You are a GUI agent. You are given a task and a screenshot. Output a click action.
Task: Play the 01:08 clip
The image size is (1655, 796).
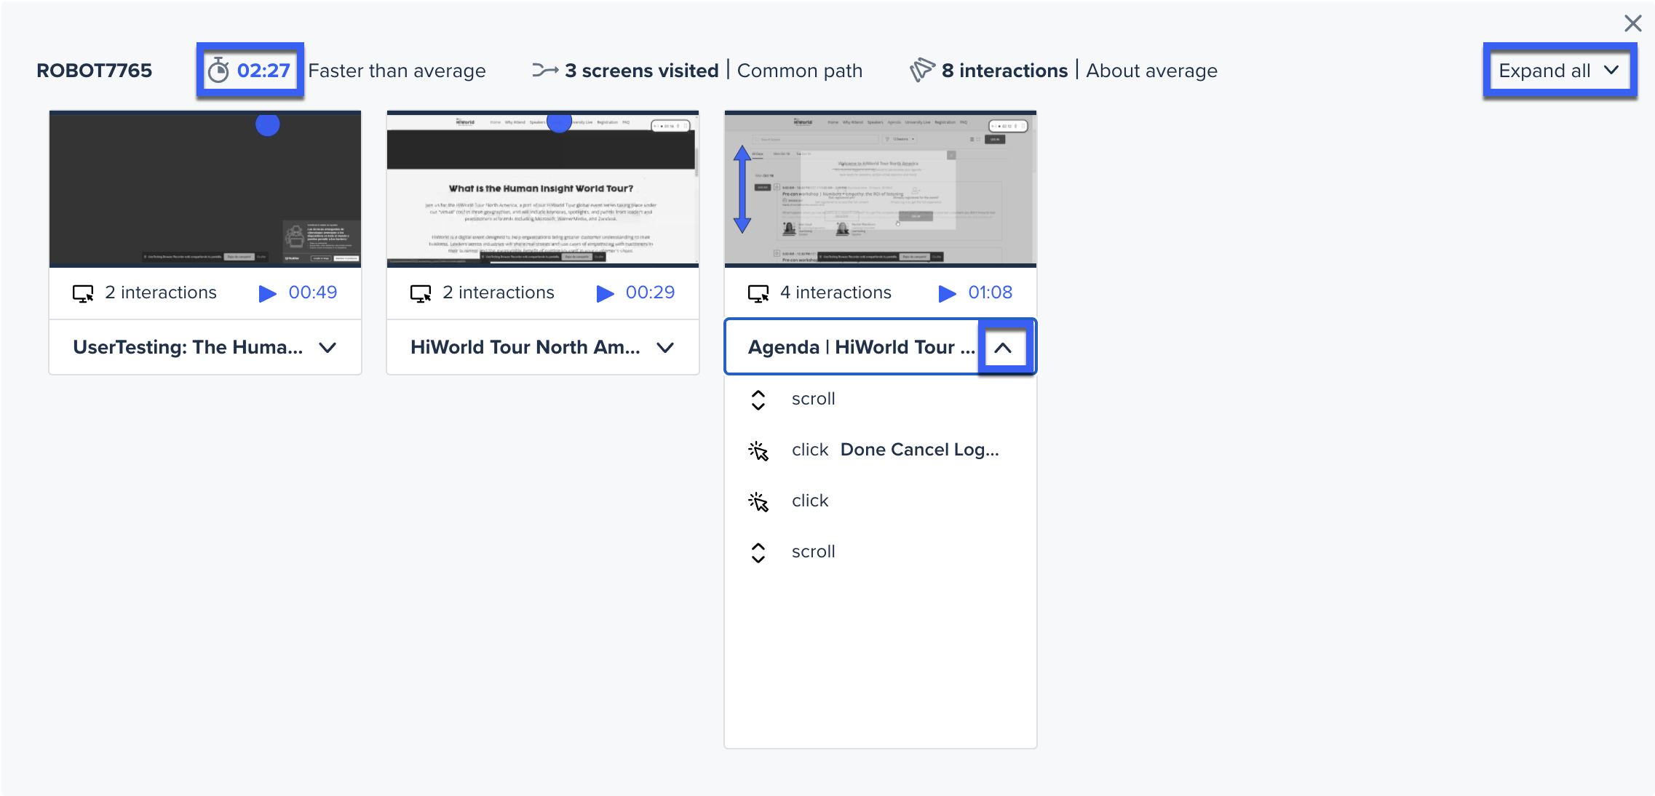[947, 293]
